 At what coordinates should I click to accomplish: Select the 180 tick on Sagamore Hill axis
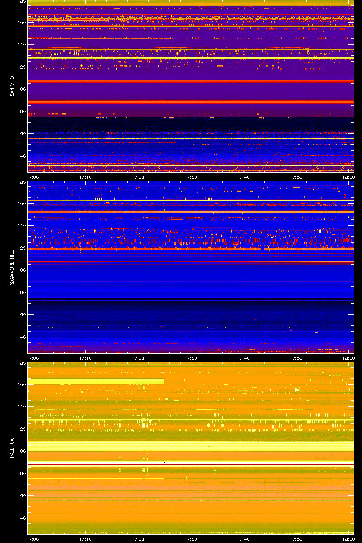[x=21, y=182]
